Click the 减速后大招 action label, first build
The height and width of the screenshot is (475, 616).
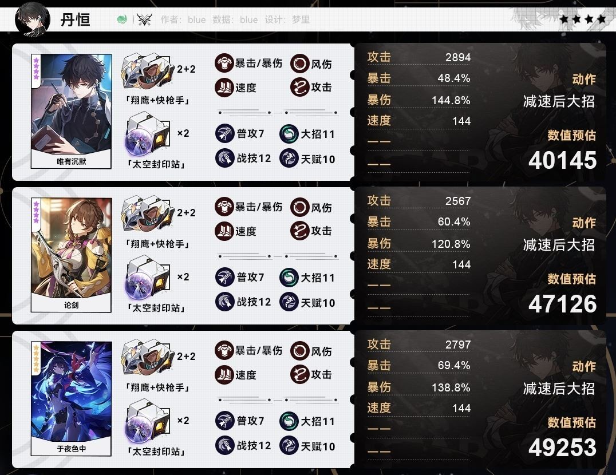pos(559,101)
